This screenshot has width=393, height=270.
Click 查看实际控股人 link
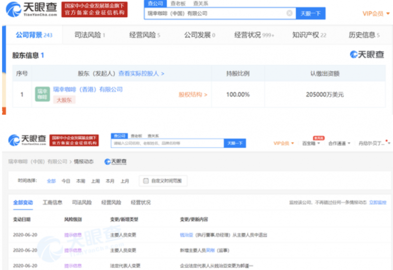[141, 73]
